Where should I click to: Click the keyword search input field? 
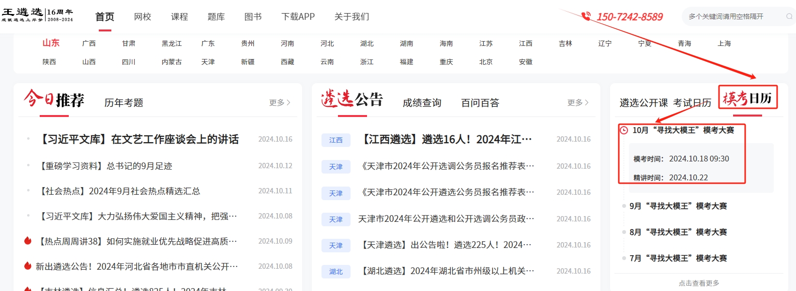coord(734,16)
